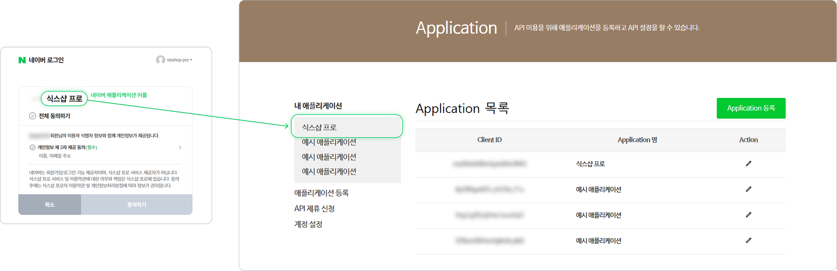The image size is (837, 271).
Task: Click the 네이버 로그인 title text
Action: click(x=46, y=60)
